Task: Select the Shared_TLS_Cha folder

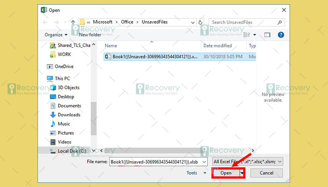Action: pos(70,45)
